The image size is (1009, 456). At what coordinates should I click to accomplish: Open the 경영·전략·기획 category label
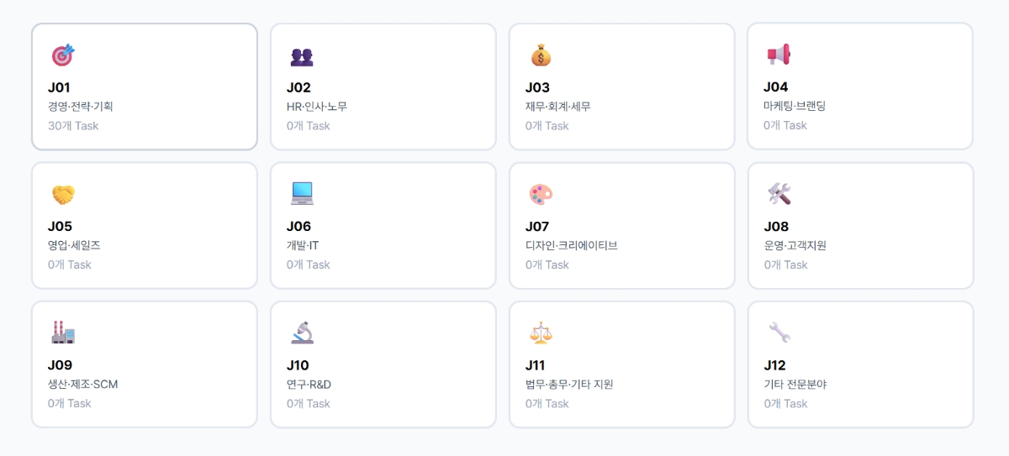click(81, 107)
